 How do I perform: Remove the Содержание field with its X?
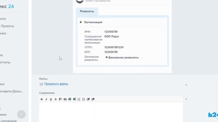coord(186,99)
